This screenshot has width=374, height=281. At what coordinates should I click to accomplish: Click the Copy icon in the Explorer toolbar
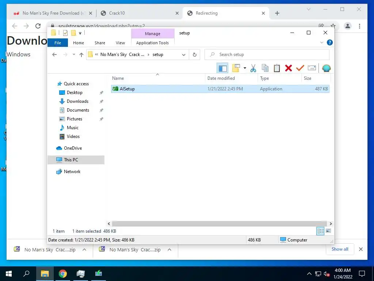coord(265,68)
